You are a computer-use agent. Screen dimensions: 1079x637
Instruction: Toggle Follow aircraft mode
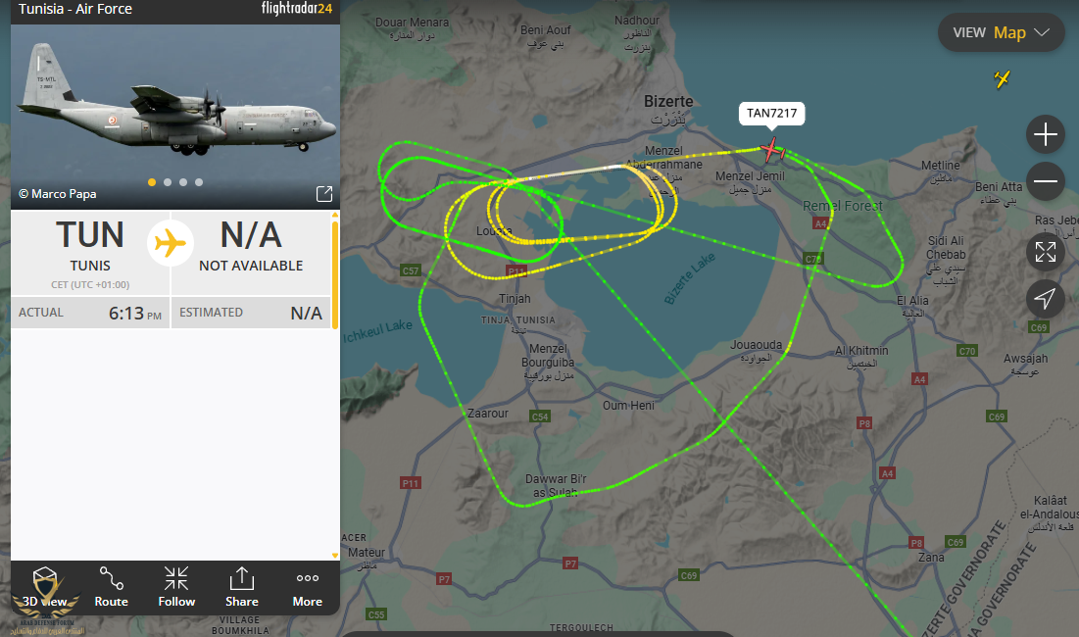coord(176,587)
